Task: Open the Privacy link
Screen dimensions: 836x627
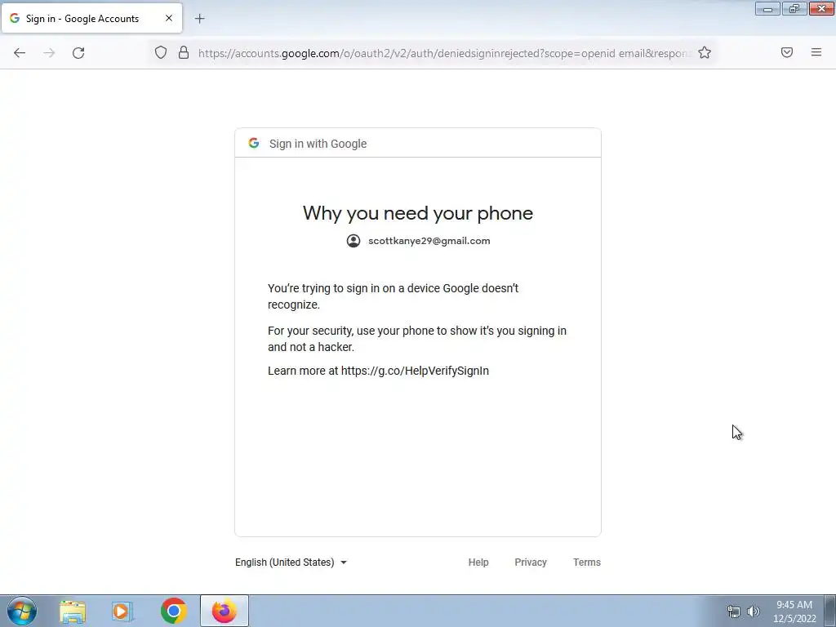Action: (x=531, y=562)
